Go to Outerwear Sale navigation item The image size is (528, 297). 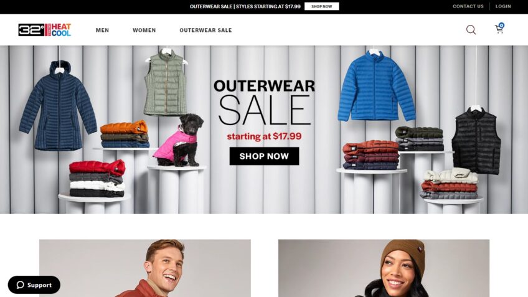(x=205, y=31)
